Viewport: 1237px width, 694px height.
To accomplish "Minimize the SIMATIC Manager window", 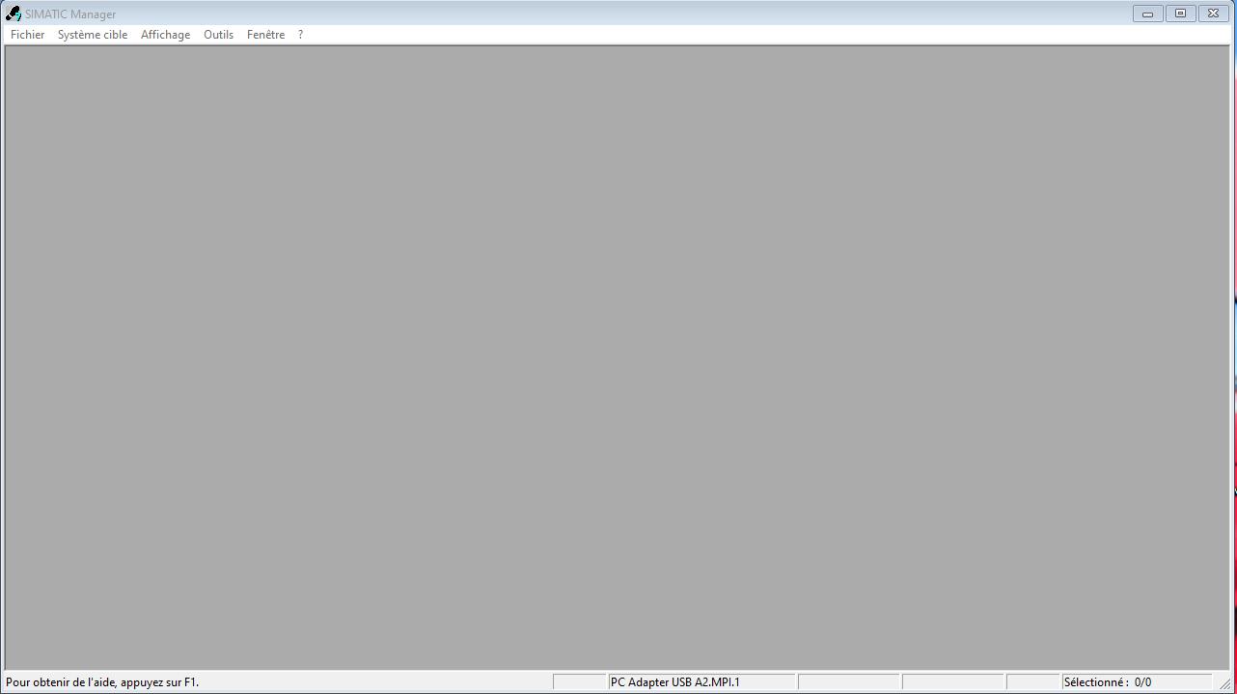I will (x=1147, y=14).
